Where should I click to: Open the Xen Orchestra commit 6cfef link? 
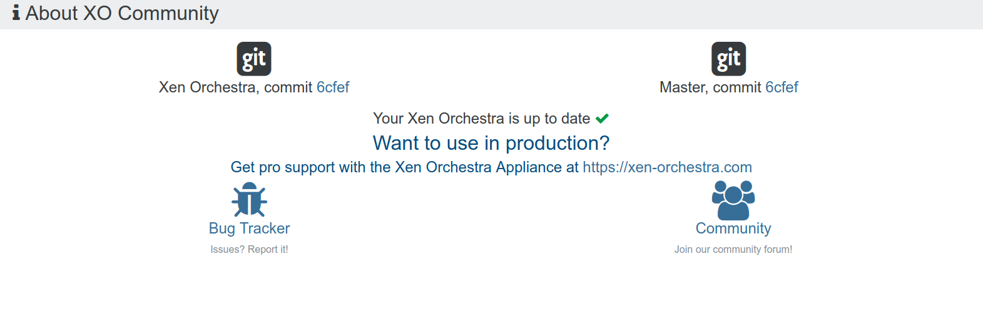(x=332, y=87)
